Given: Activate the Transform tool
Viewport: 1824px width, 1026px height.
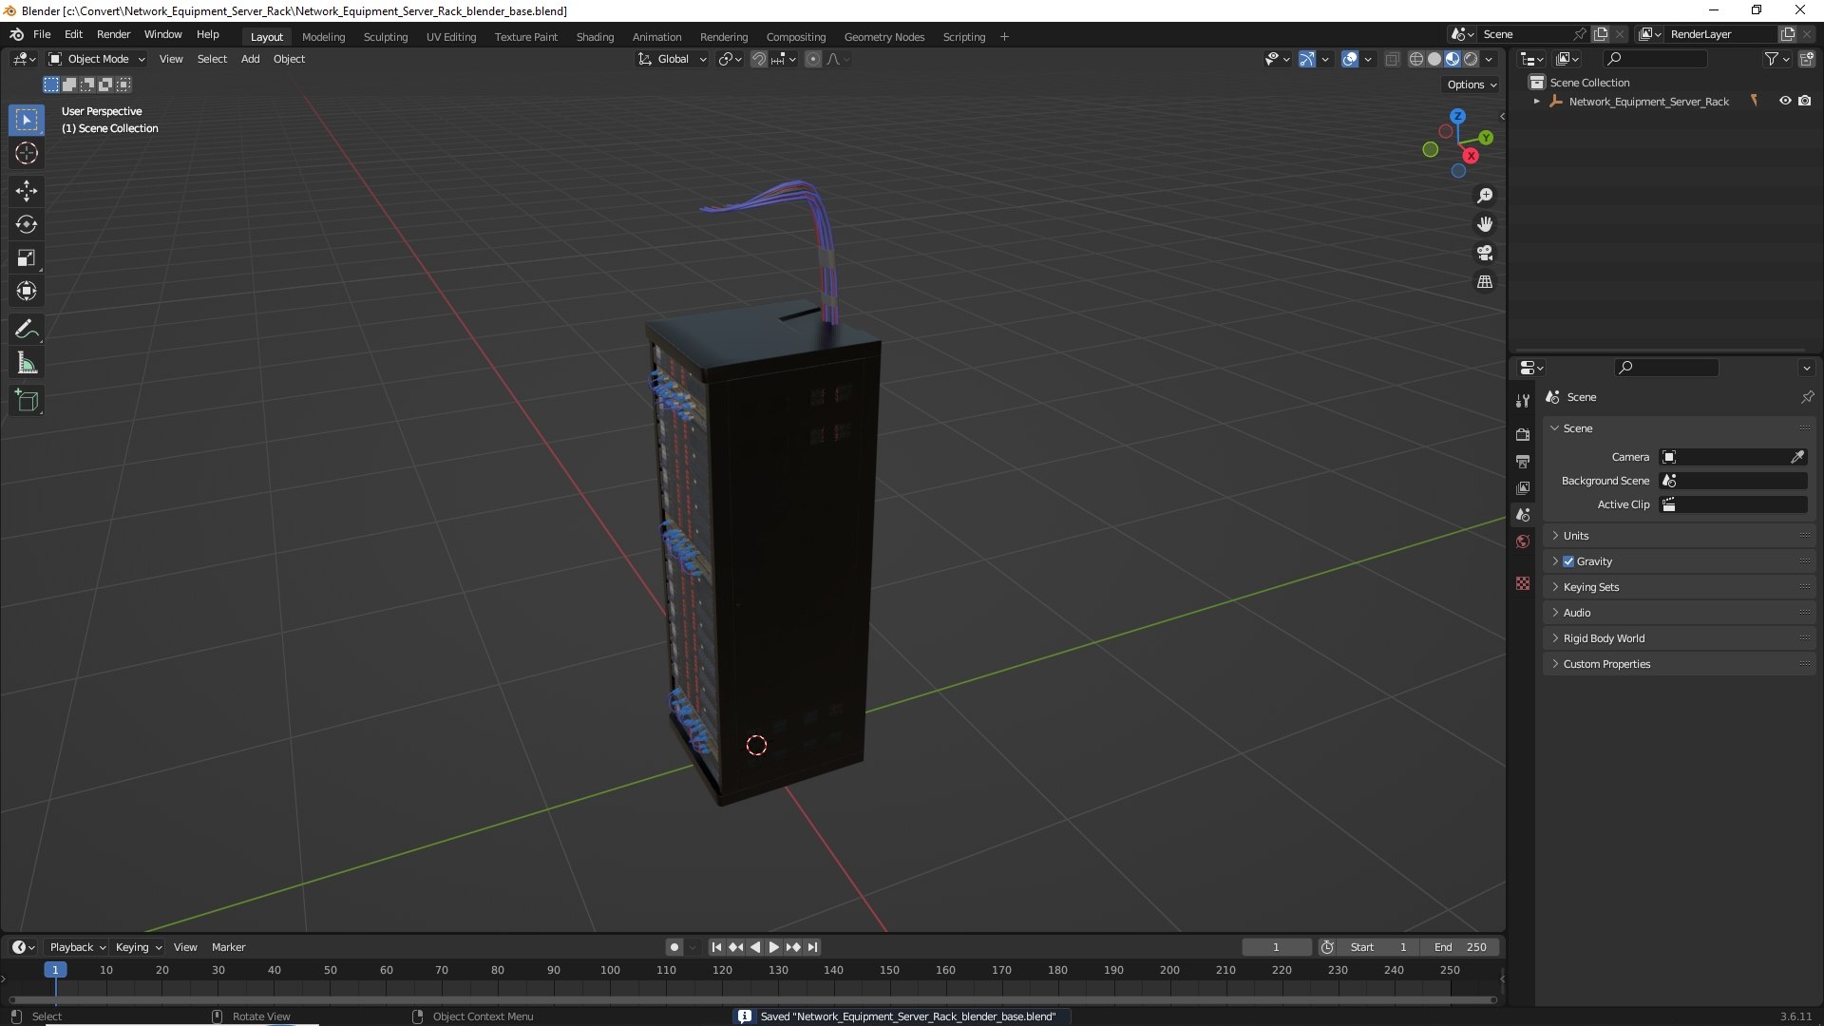Looking at the screenshot, I should [x=27, y=291].
